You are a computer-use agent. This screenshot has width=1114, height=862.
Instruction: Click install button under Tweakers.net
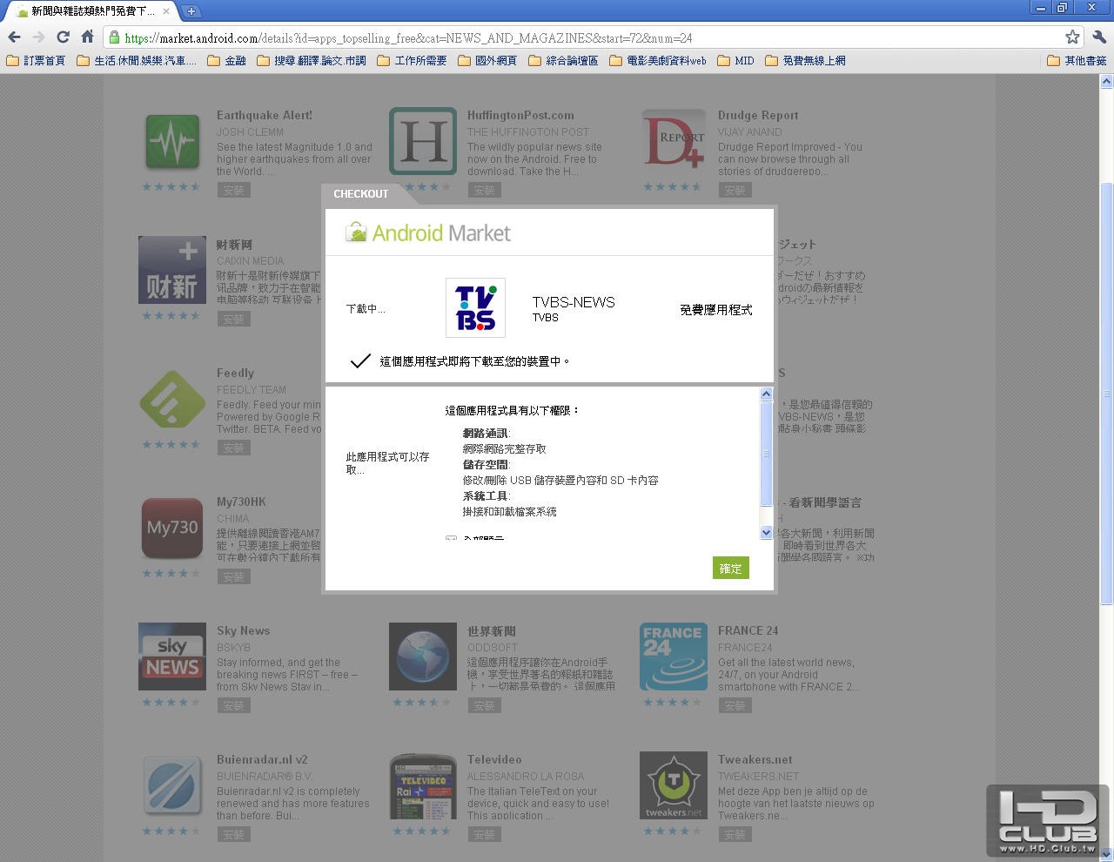coord(735,834)
